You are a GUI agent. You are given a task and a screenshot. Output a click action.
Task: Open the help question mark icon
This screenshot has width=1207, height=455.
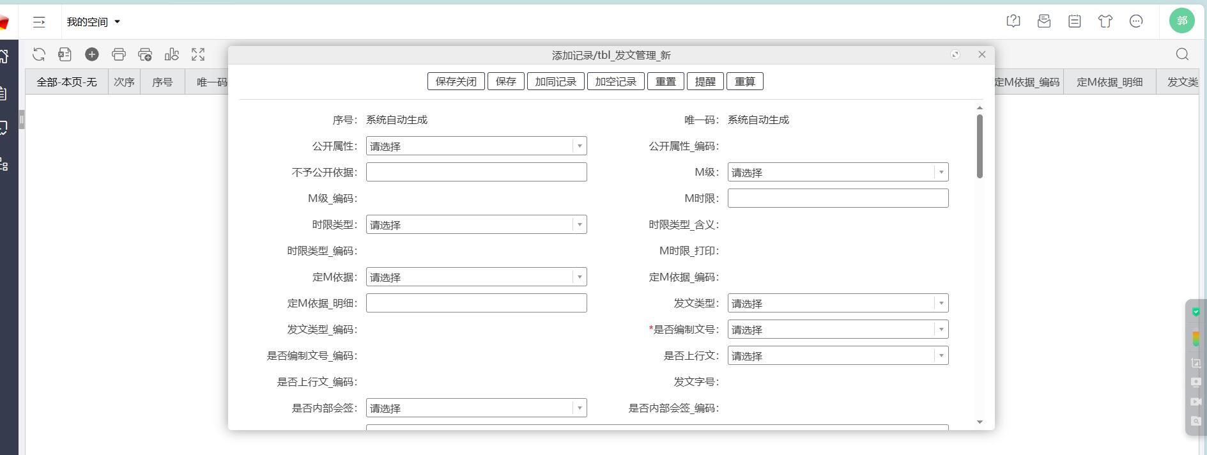pos(1013,22)
